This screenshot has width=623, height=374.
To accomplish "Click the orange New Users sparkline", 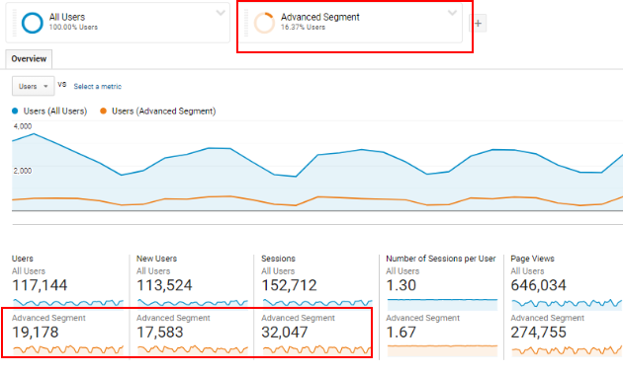I will tap(193, 349).
